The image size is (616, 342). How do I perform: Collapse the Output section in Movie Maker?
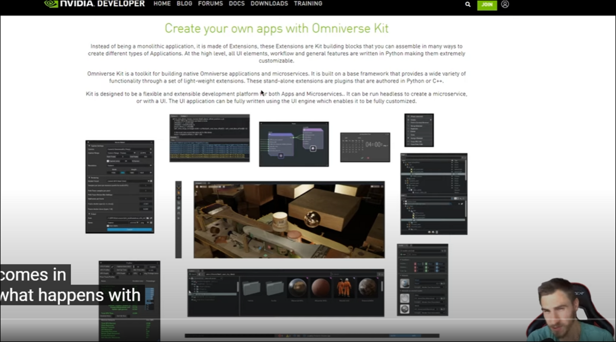(x=89, y=214)
